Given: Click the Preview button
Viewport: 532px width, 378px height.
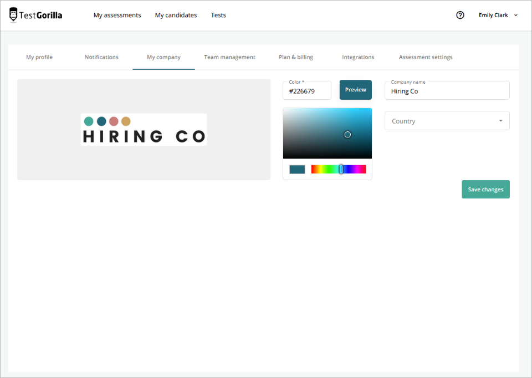Looking at the screenshot, I should point(356,90).
